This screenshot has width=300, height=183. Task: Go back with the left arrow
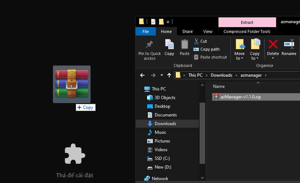[x=142, y=75]
